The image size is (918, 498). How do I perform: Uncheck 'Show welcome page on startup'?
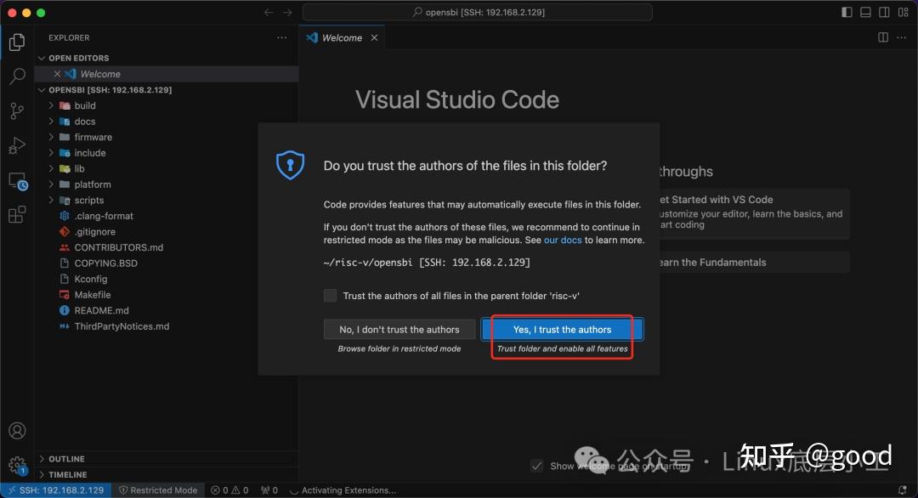click(x=536, y=466)
